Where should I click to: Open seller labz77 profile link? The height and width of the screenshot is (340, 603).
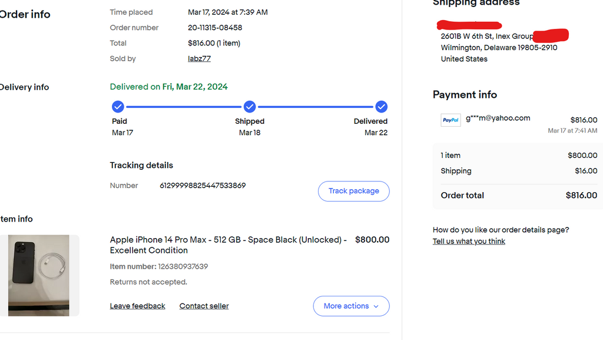tap(199, 58)
